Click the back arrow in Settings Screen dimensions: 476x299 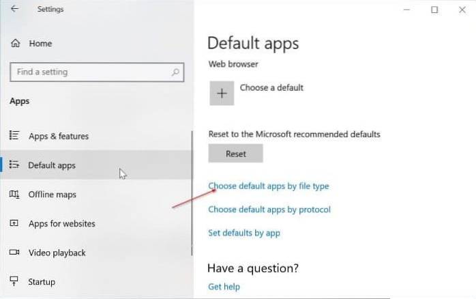14,10
